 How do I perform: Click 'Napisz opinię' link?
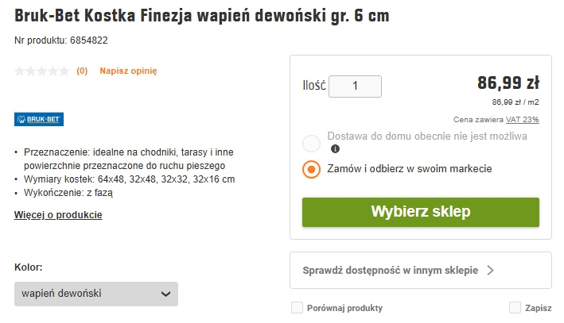coord(128,71)
